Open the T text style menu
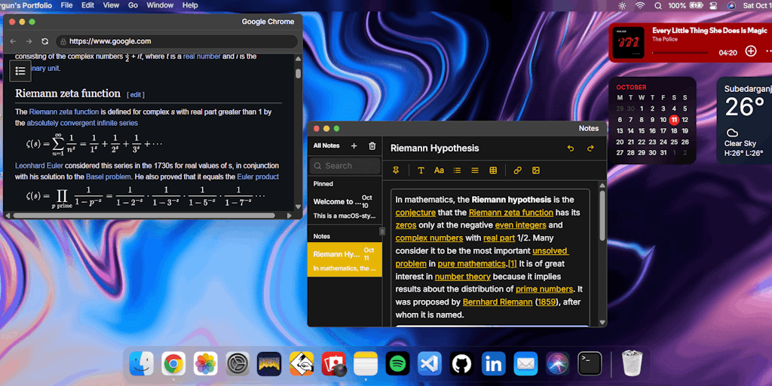Screen dimensions: 772x386 [x=421, y=170]
